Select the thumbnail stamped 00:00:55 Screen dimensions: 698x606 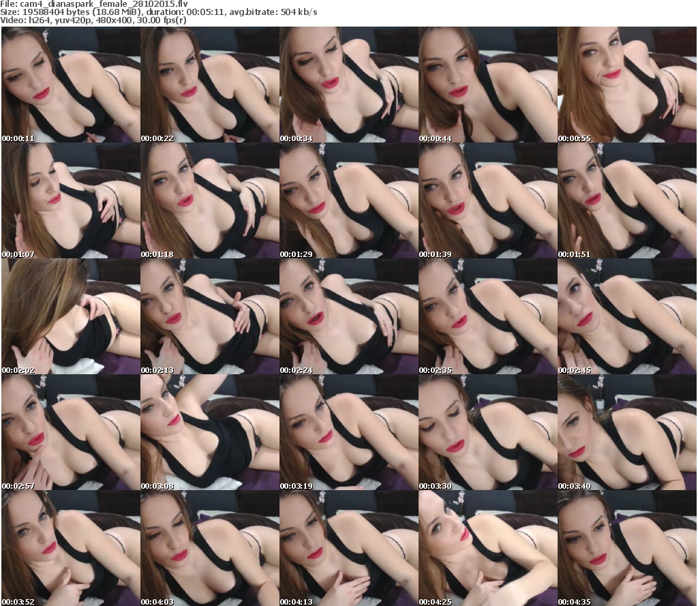point(627,85)
